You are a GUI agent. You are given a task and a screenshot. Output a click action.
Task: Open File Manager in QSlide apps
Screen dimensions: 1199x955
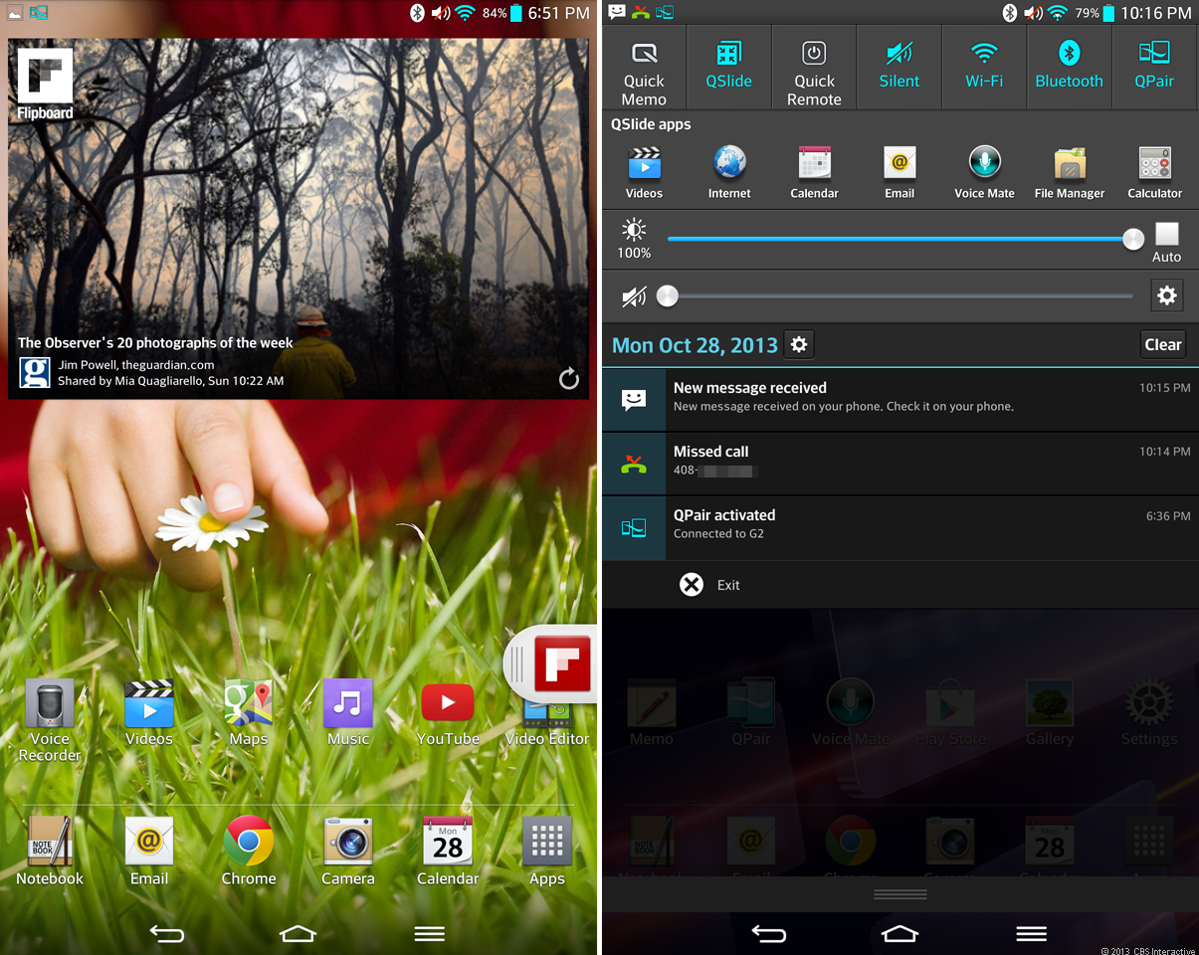click(x=1070, y=172)
